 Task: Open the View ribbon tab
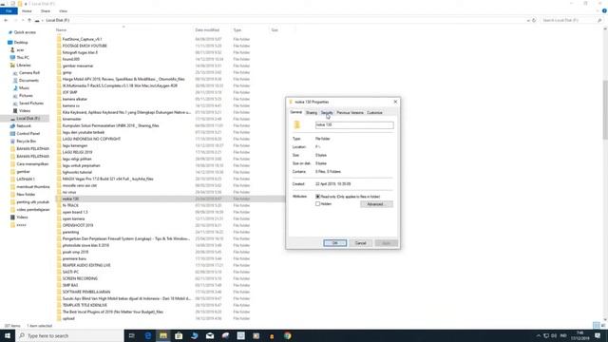(x=63, y=11)
